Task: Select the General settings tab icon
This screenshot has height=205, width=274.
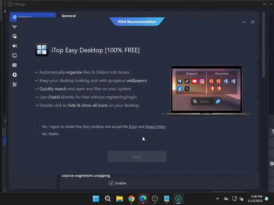Action: coord(15,17)
